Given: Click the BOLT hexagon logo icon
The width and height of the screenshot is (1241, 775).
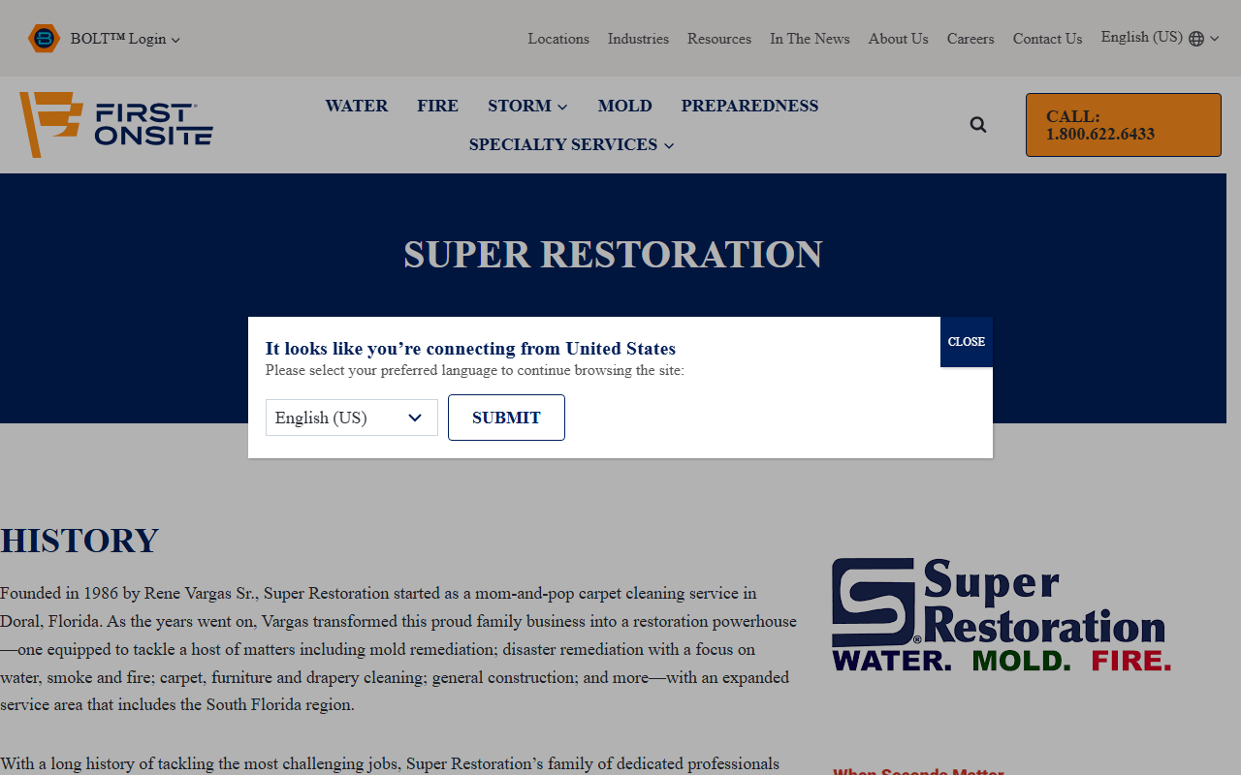Looking at the screenshot, I should pos(45,39).
